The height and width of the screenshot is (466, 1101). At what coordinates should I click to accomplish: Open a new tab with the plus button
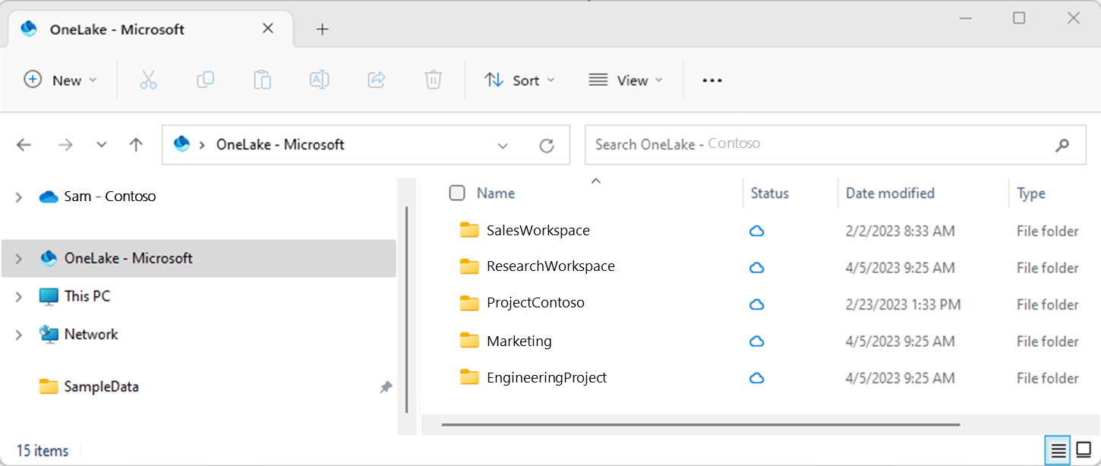click(322, 29)
